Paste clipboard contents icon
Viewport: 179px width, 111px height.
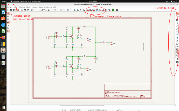[32, 10]
